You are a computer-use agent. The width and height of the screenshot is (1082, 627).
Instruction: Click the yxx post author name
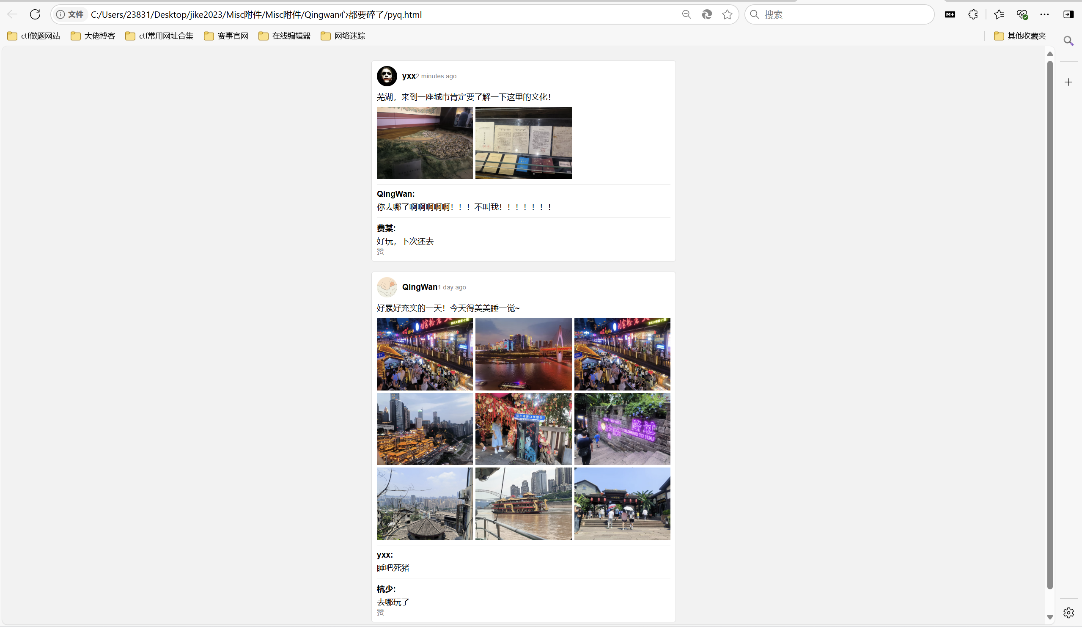pos(409,76)
